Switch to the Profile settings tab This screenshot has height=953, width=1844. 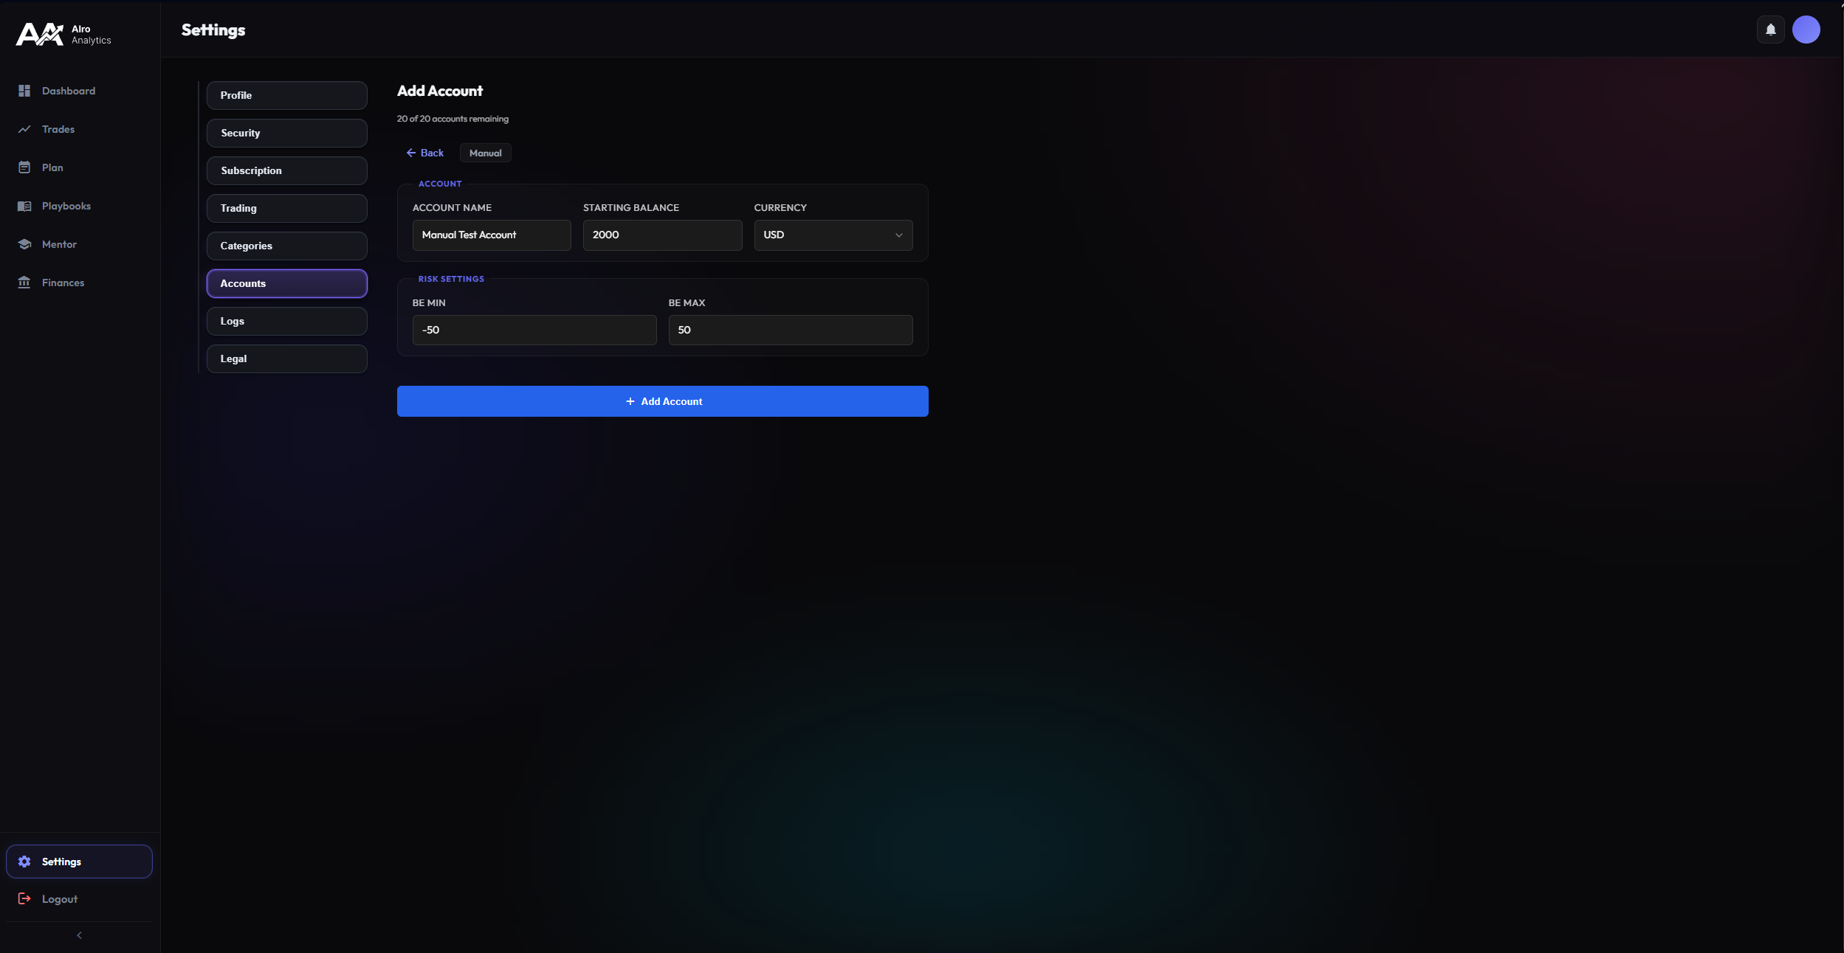tap(286, 95)
